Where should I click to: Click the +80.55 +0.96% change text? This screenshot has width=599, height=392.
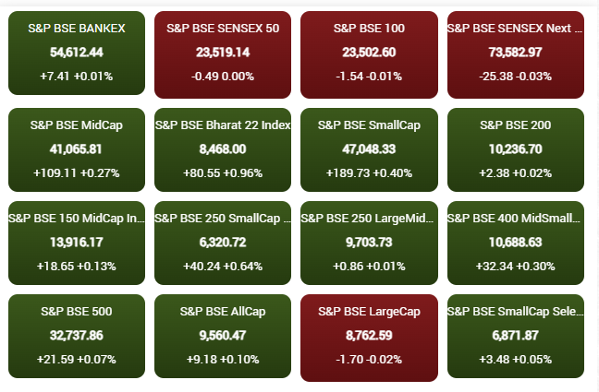(223, 172)
